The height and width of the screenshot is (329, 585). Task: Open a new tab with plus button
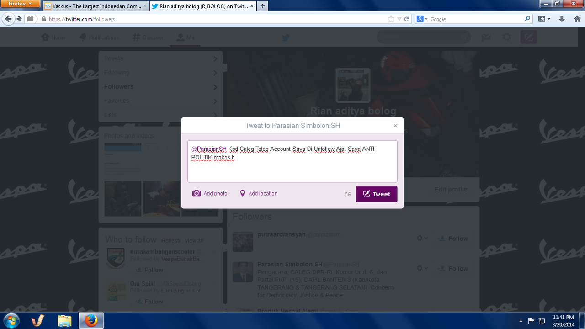point(262,6)
